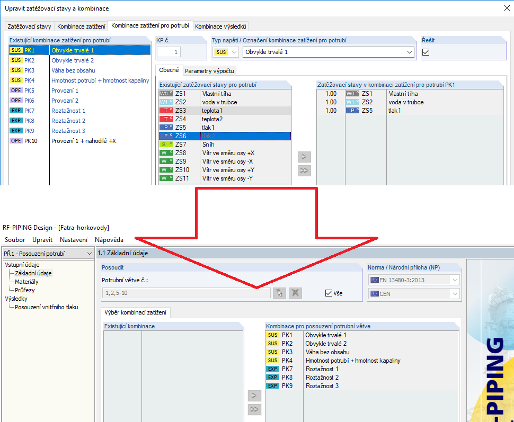Click the S snow load icon beside ZS7

166,144
